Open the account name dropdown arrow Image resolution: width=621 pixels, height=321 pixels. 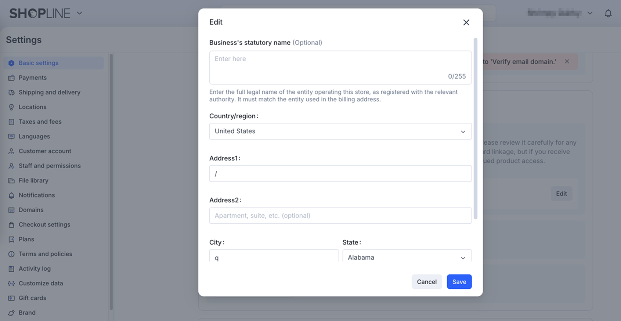point(590,13)
